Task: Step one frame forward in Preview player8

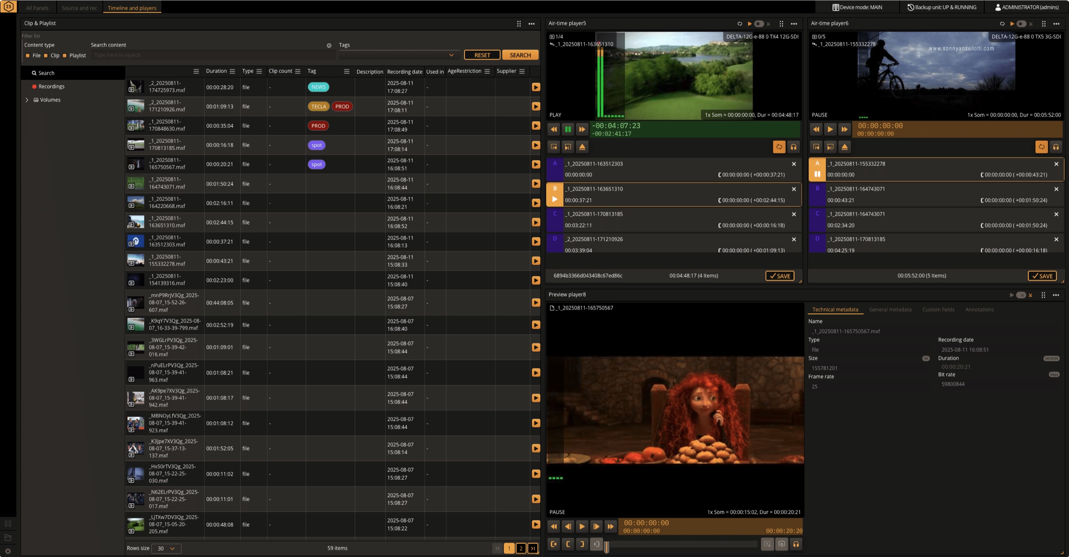Action: [596, 526]
